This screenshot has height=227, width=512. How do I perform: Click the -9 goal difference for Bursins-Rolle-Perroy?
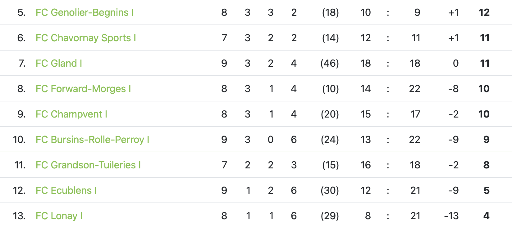point(454,140)
